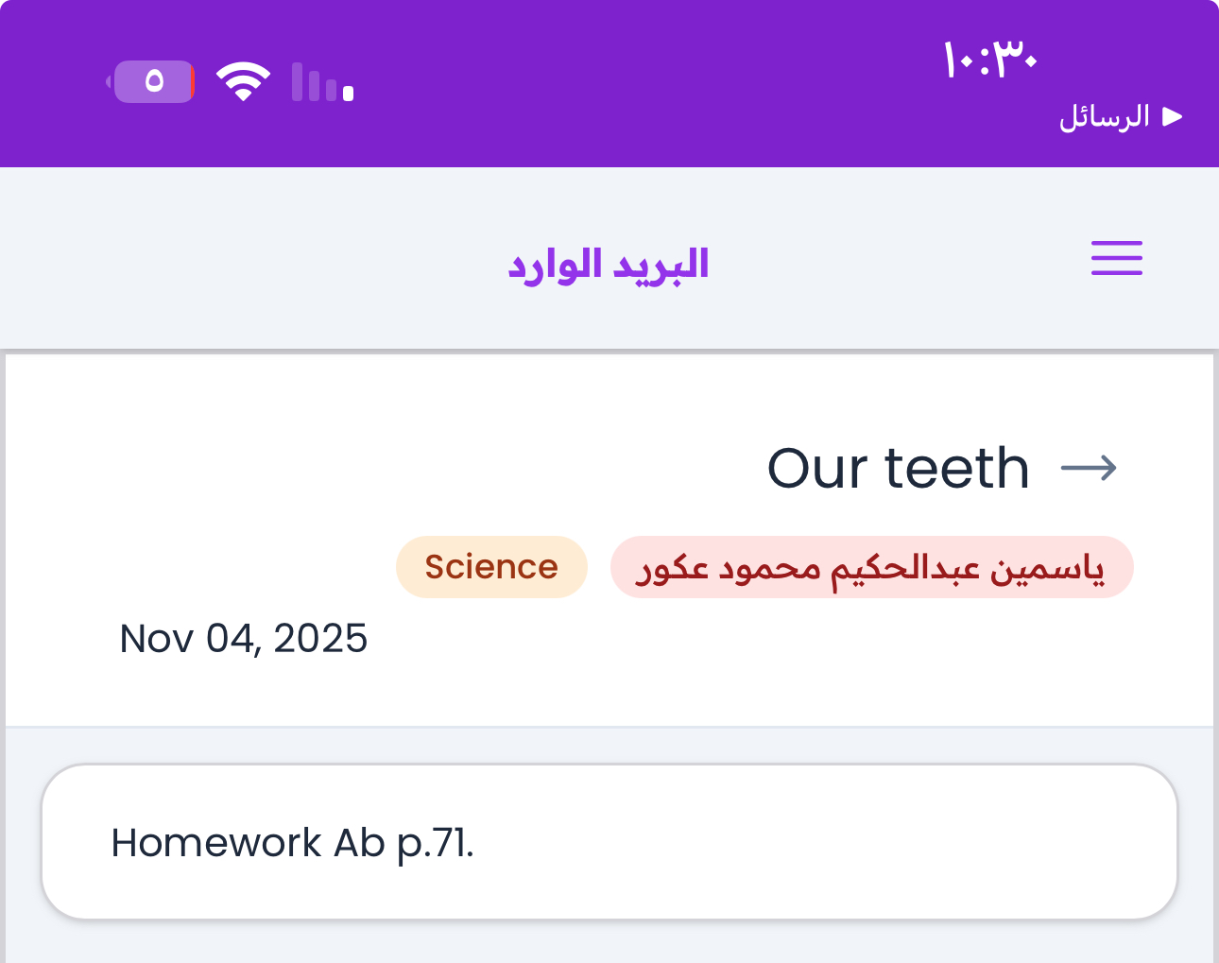Click the البريد الوارد inbox title
The width and height of the screenshot is (1219, 963).
pos(609,265)
